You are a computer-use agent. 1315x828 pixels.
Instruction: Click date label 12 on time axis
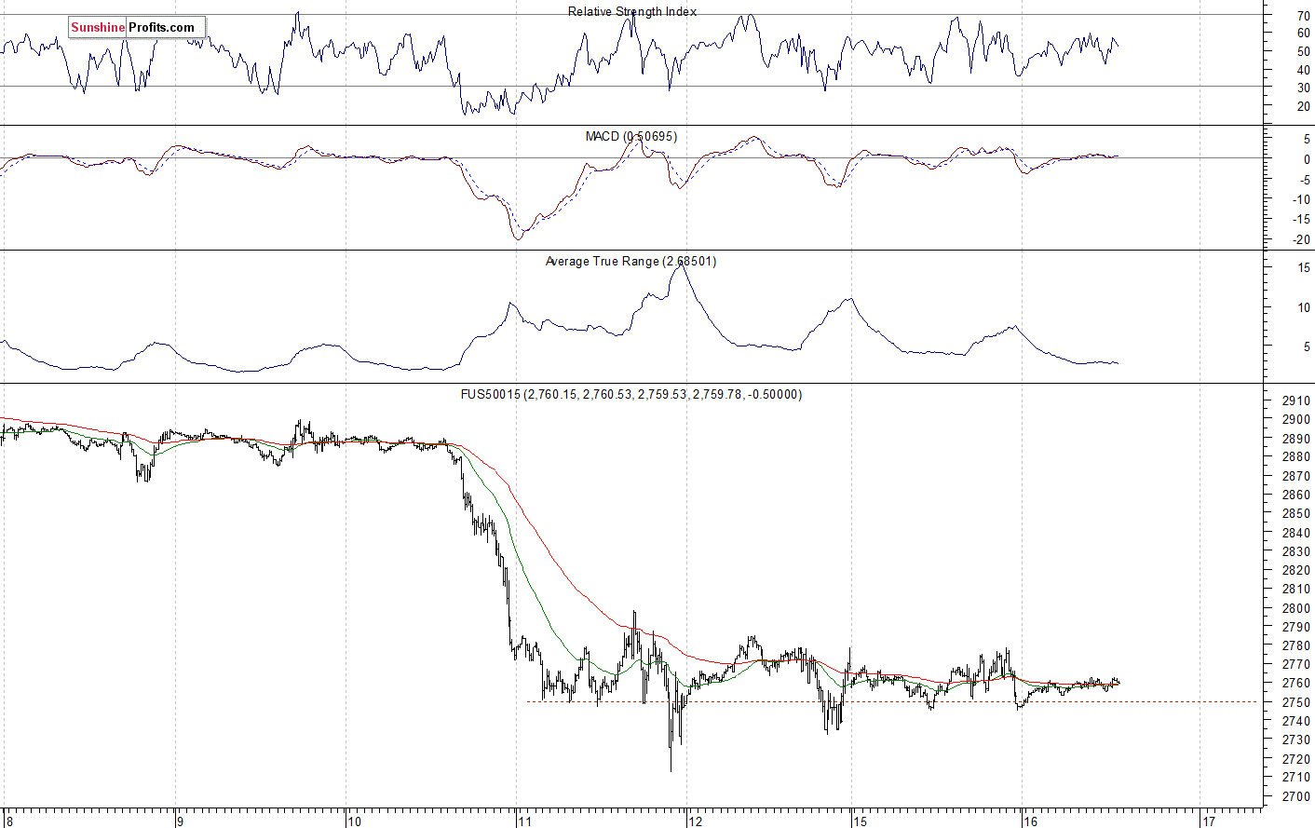(695, 821)
